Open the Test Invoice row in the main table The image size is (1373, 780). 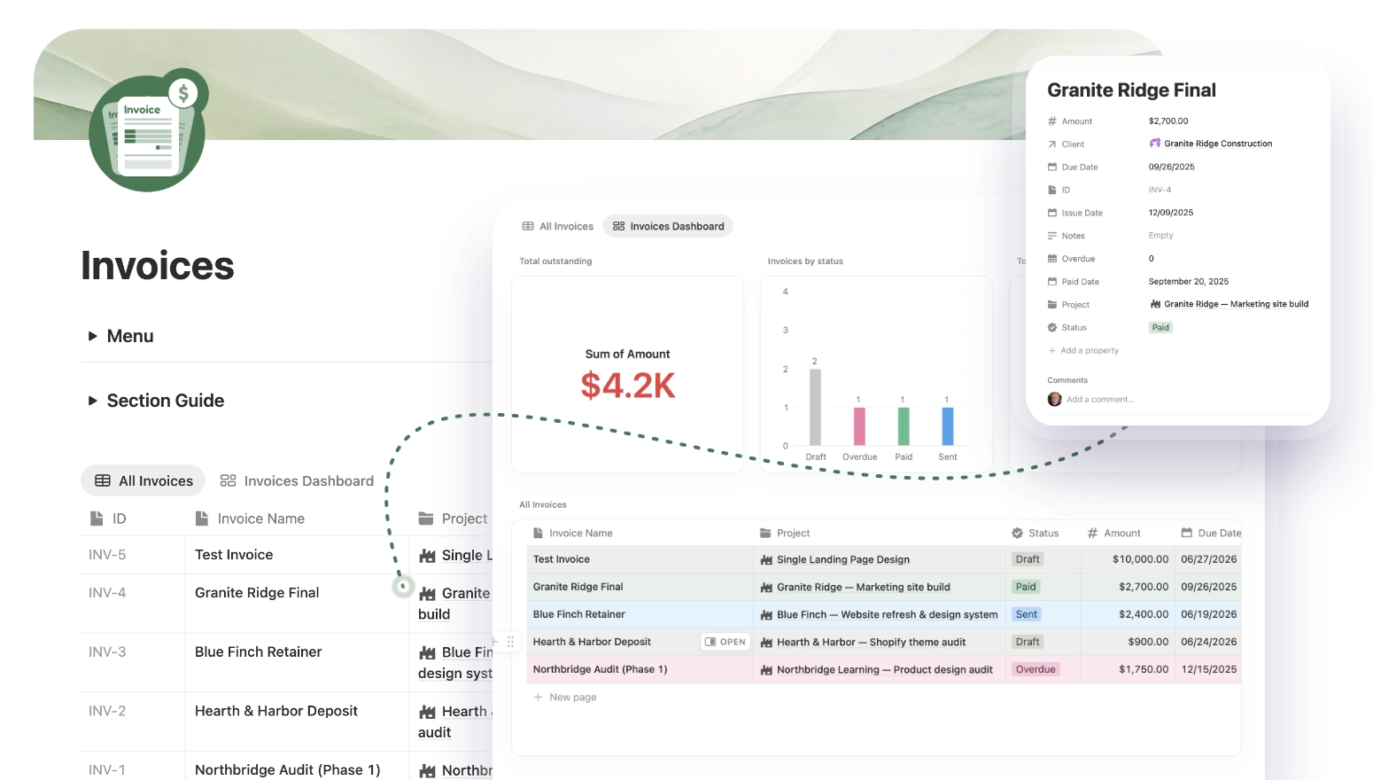tap(234, 555)
